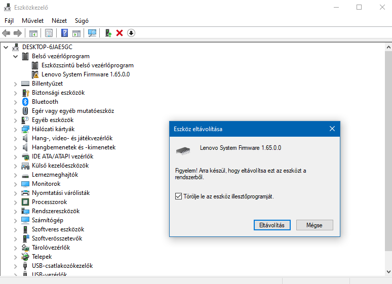Image resolution: width=392 pixels, height=284 pixels.
Task: Click the Processzorok chip icon
Action: 25,202
